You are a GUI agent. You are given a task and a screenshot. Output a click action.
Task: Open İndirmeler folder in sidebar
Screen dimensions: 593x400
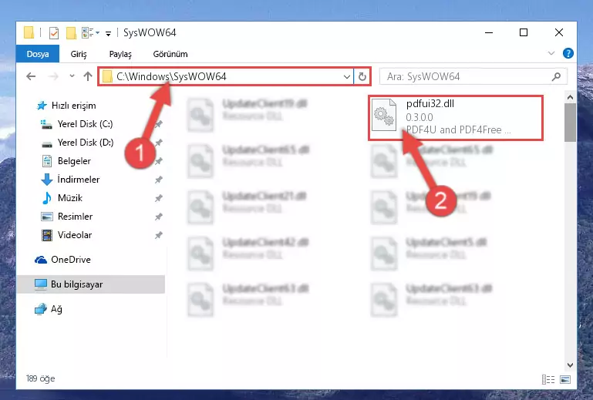coord(79,180)
